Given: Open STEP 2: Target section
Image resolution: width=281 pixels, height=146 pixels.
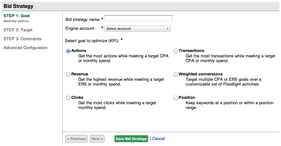Looking at the screenshot, I should coord(18,30).
